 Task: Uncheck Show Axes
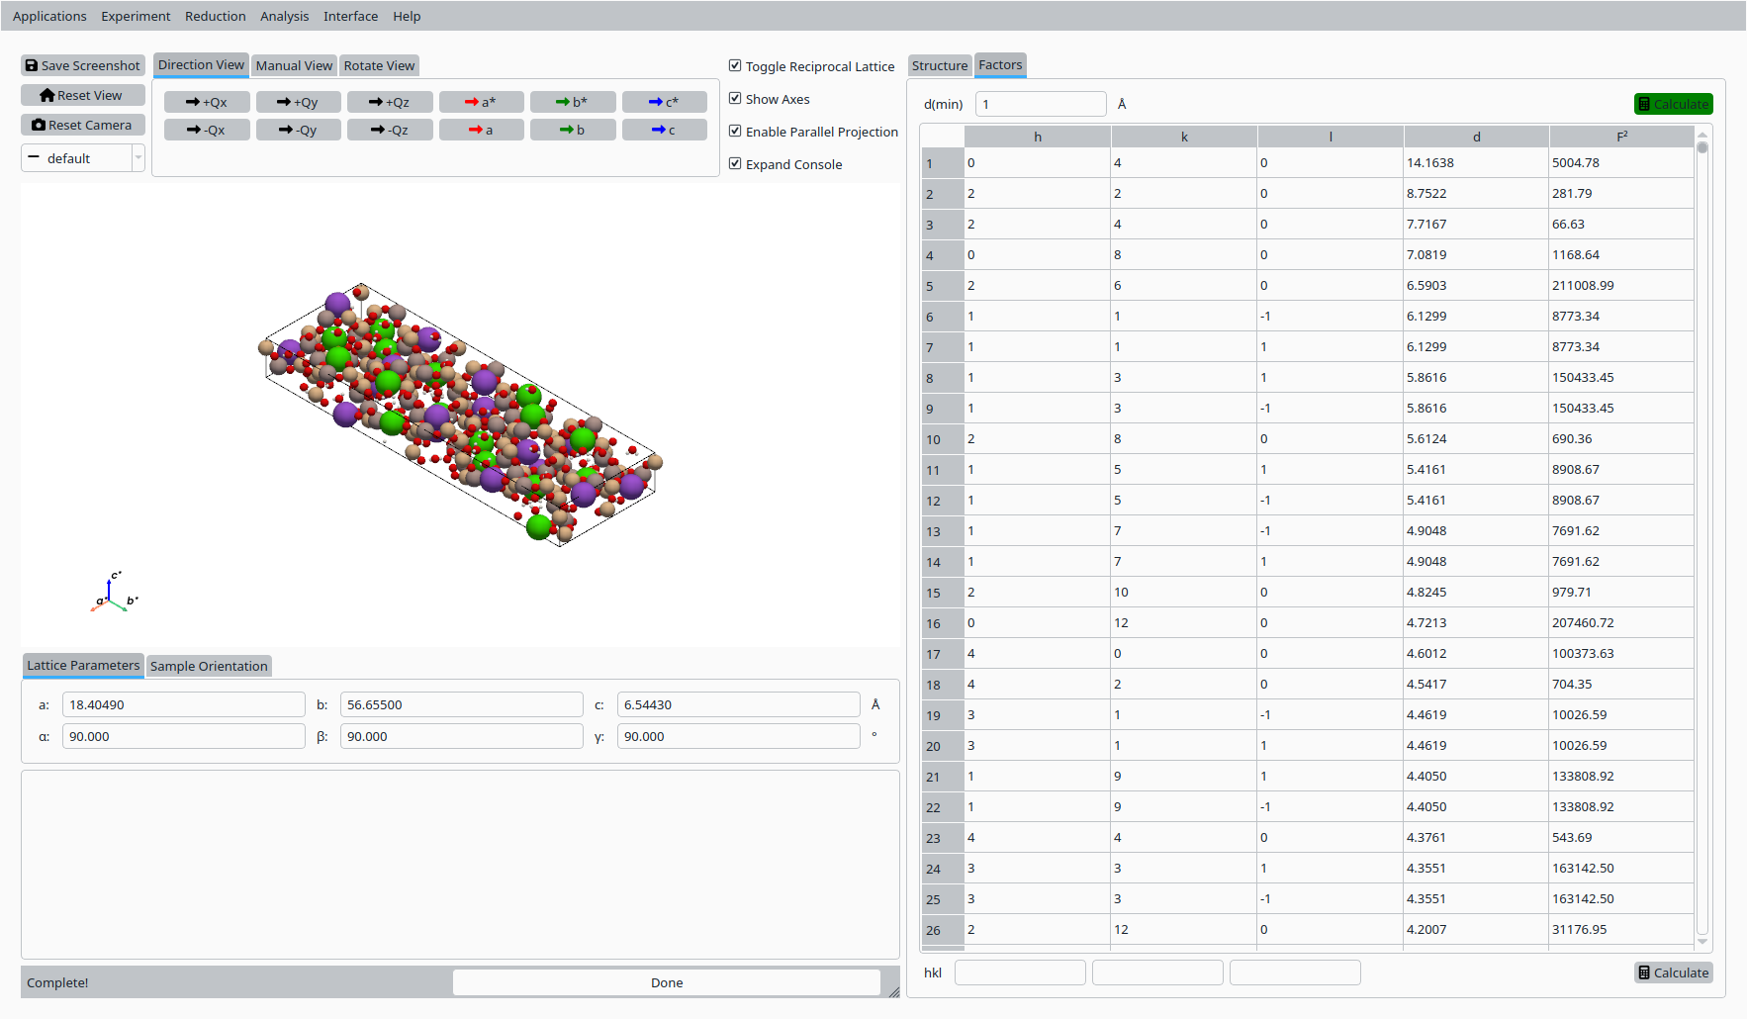click(x=735, y=98)
